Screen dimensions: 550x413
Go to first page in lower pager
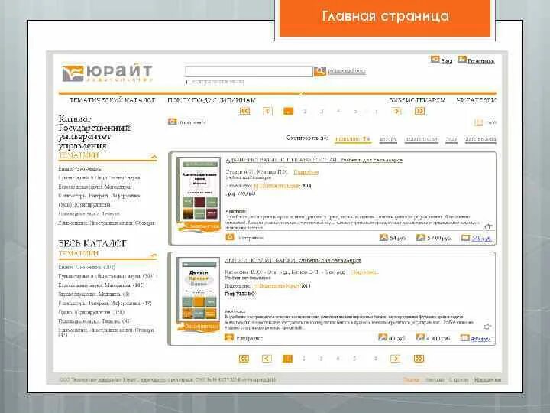[x=244, y=359]
